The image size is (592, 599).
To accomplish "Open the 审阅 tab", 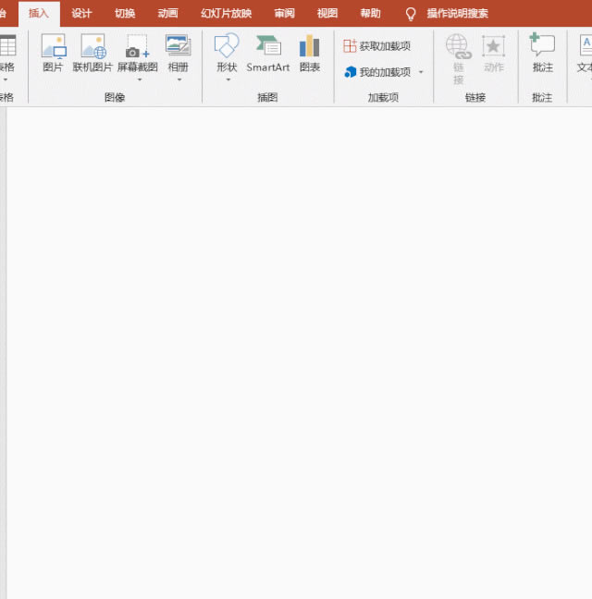I will tap(285, 14).
